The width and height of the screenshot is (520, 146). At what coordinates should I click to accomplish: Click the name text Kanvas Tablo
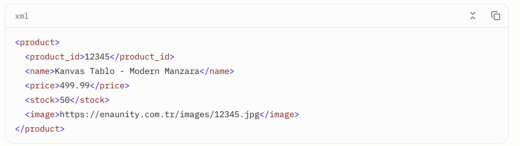click(85, 71)
